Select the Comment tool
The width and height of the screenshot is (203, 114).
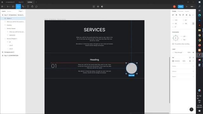click(x=36, y=7)
